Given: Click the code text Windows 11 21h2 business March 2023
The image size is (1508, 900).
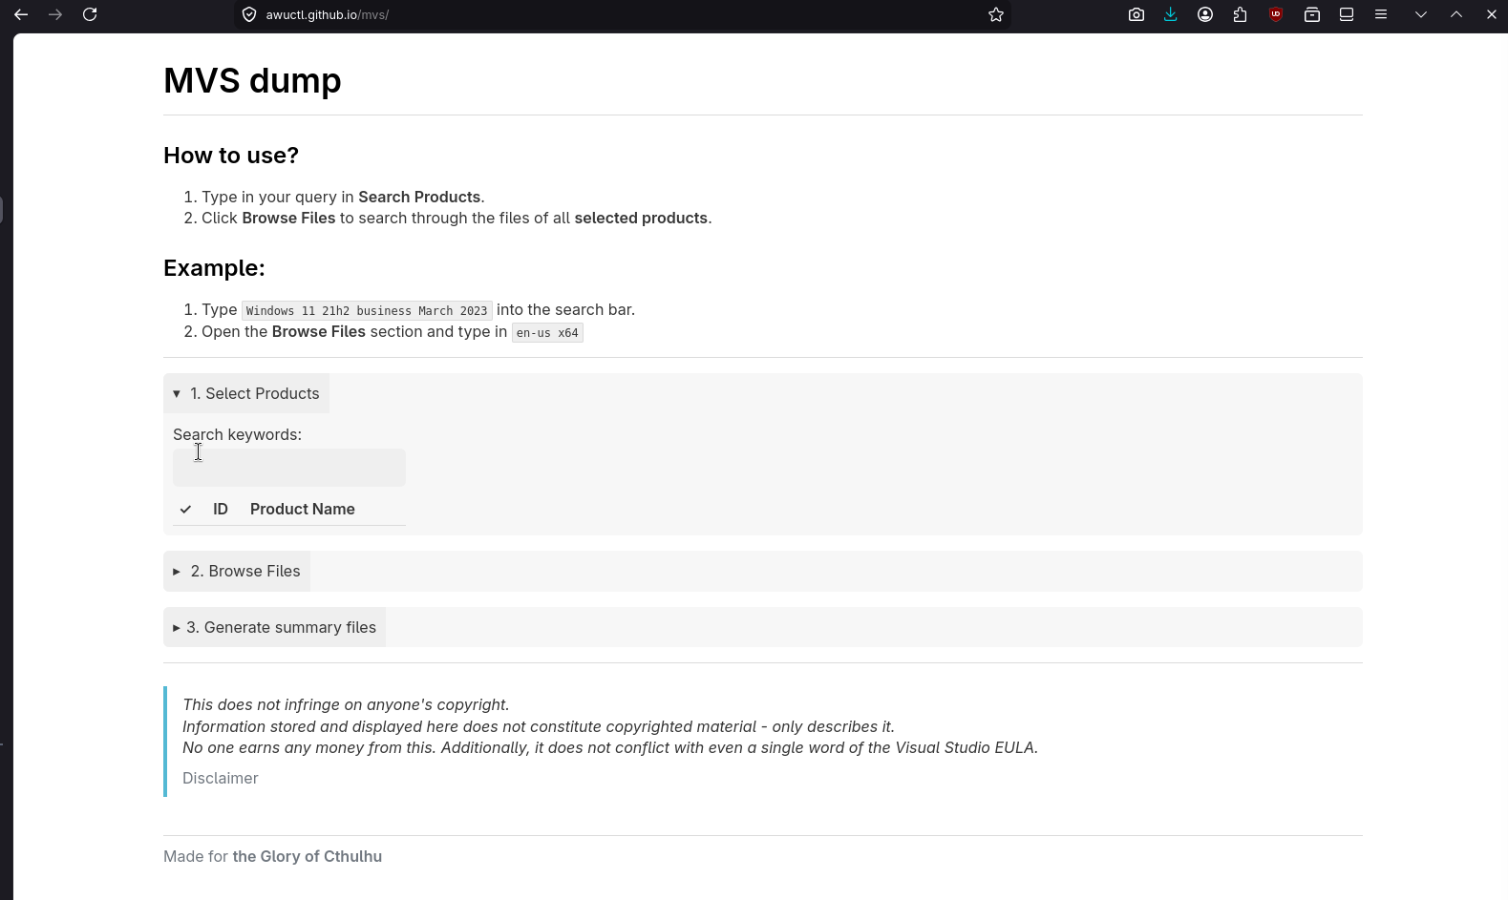Looking at the screenshot, I should coord(367,310).
